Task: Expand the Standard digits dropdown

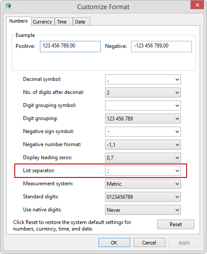Action: [x=143, y=197]
